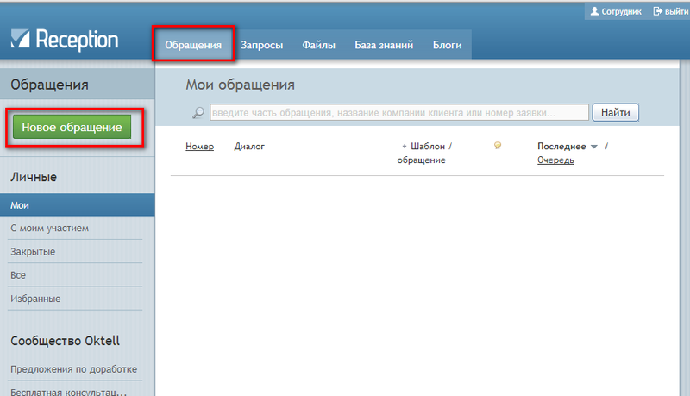Click the Найти search button

coord(615,113)
